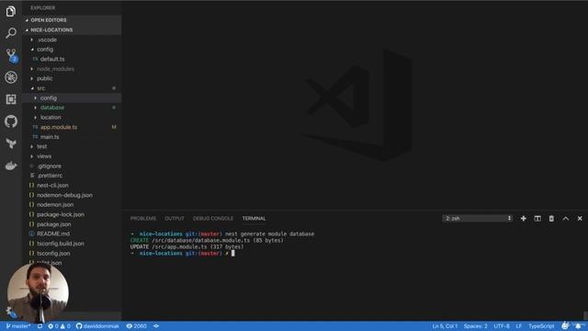This screenshot has height=331, width=588.
Task: Open the Debug view icon
Action: 11,77
